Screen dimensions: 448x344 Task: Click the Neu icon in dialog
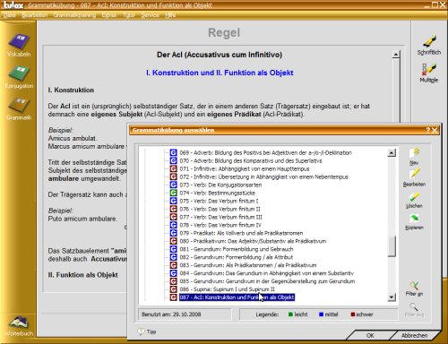tap(414, 156)
